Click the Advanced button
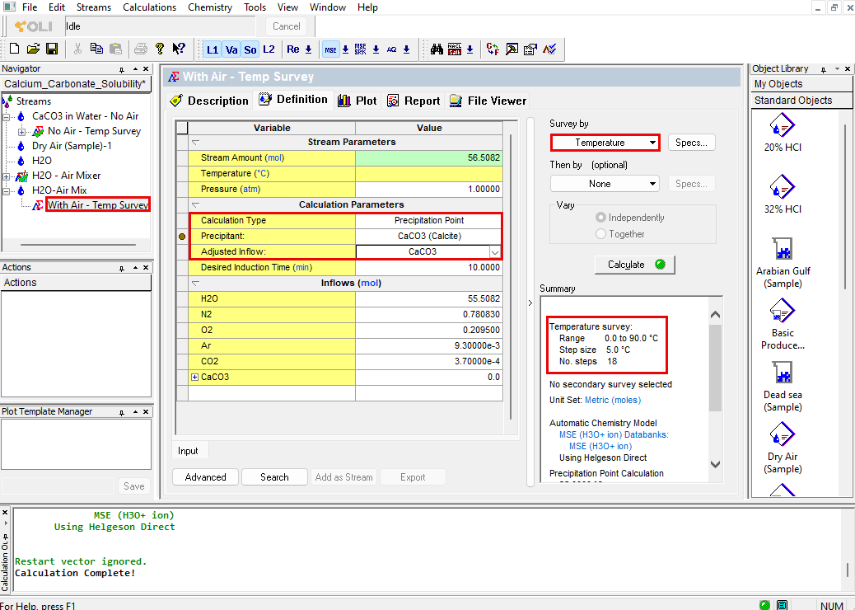 click(206, 476)
